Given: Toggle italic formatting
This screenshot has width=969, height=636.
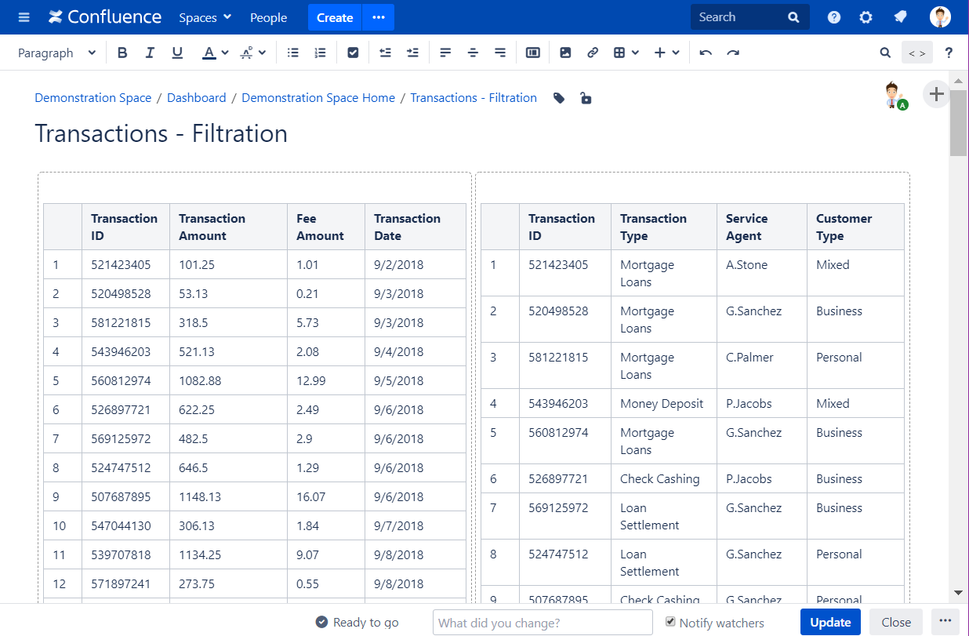Looking at the screenshot, I should point(150,52).
